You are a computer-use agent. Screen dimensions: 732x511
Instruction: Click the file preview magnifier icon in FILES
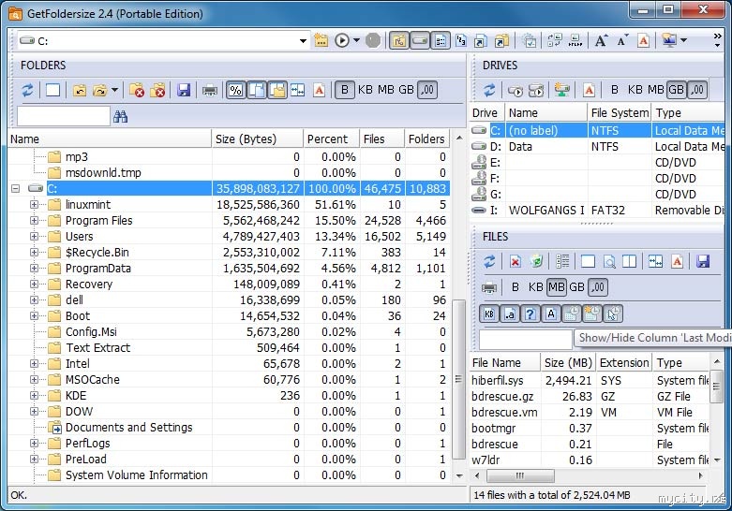tap(609, 261)
